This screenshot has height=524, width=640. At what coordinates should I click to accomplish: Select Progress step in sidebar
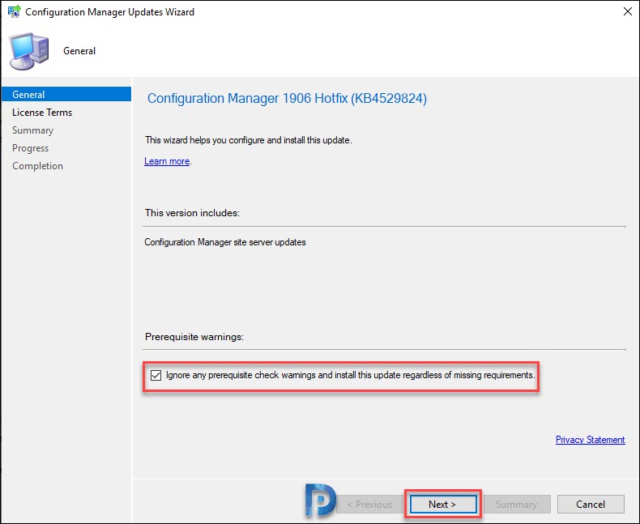(x=30, y=148)
